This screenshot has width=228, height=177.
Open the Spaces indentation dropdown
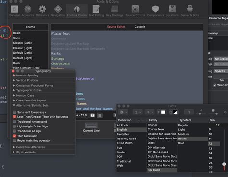point(221,71)
